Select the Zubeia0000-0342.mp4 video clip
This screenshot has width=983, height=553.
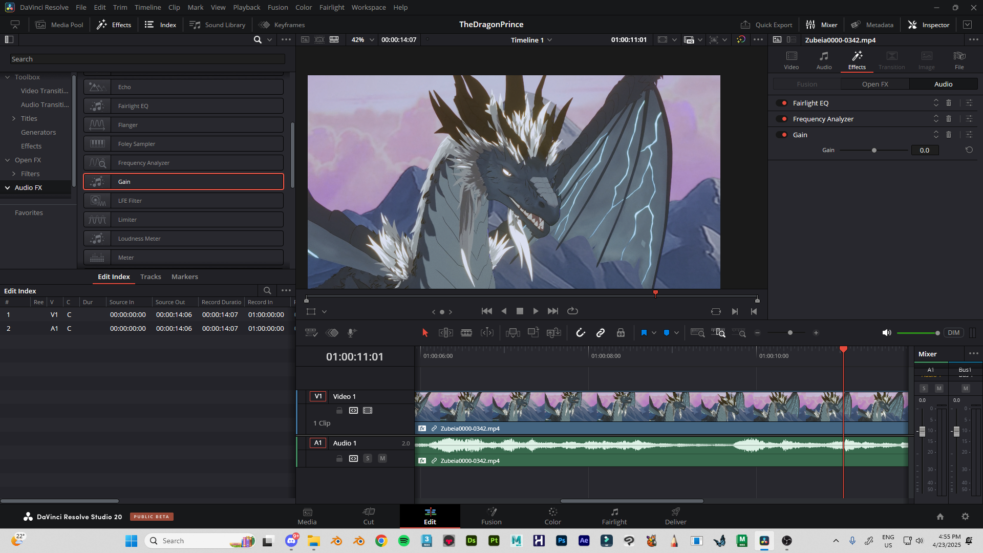pos(661,413)
